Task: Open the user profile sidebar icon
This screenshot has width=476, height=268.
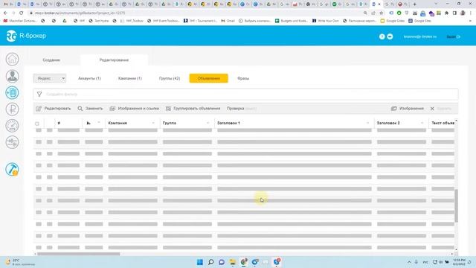Action: click(12, 76)
